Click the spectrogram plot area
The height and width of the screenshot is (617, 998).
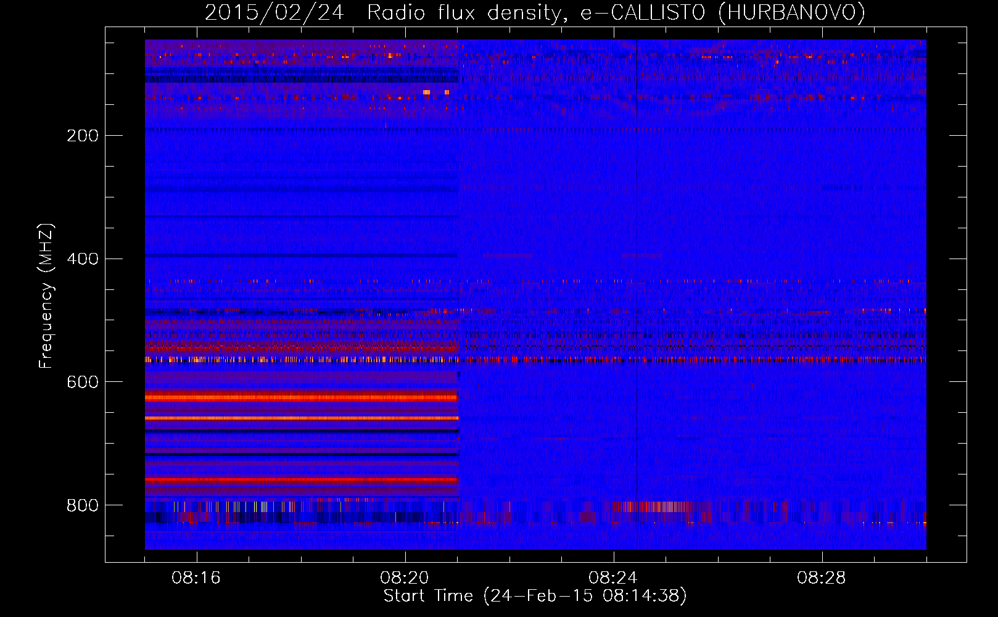pyautogui.click(x=535, y=294)
